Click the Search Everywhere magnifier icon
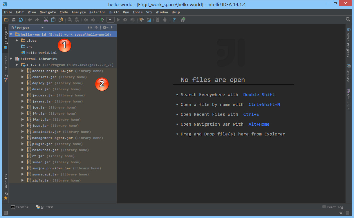The width and height of the screenshot is (354, 218). point(348,19)
